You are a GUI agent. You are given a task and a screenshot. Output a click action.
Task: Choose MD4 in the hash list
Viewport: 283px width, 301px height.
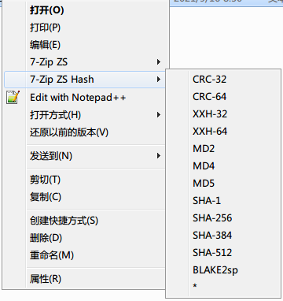click(204, 166)
